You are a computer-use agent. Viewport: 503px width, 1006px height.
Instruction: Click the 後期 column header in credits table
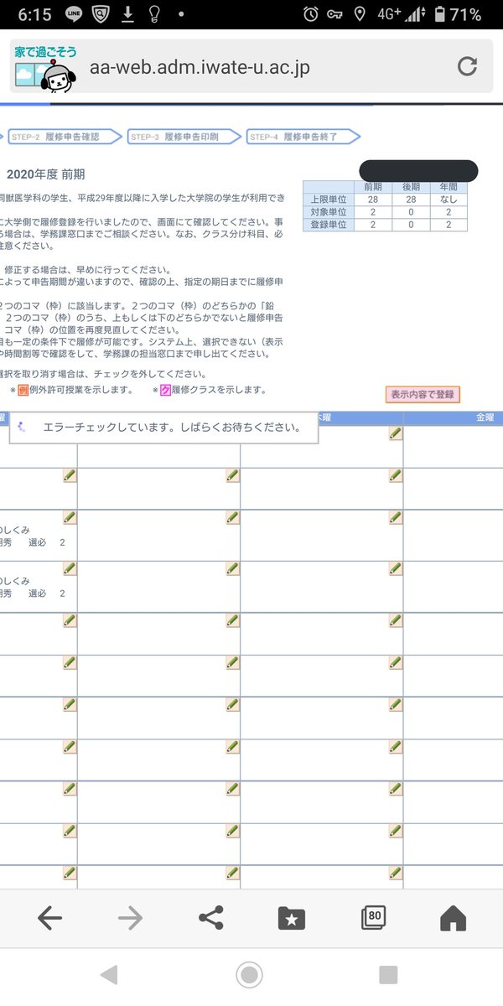(412, 188)
